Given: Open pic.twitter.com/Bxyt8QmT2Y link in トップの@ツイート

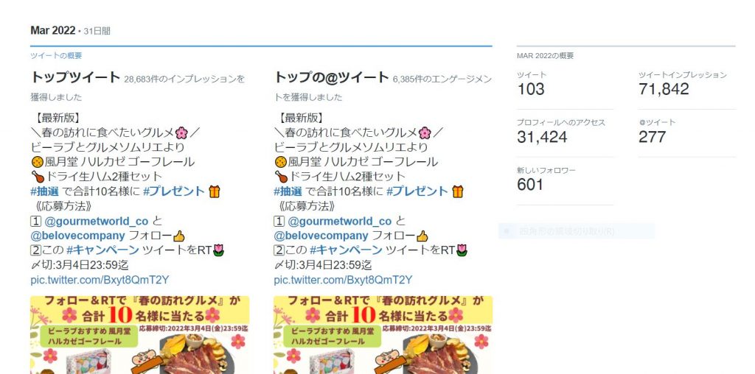Looking at the screenshot, I should [x=343, y=280].
